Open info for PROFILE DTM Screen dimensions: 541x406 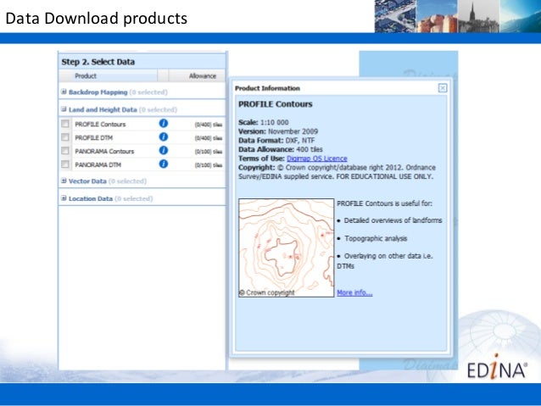[x=164, y=137]
